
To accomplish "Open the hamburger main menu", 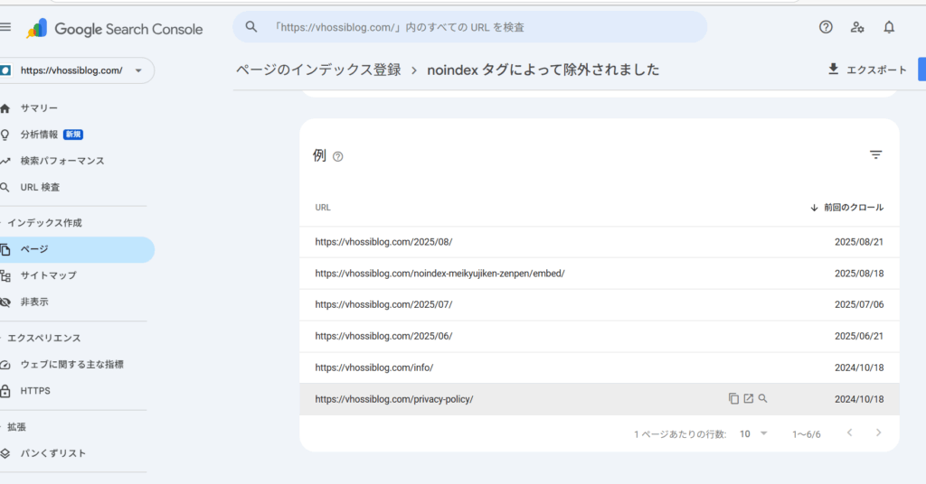I will point(6,28).
